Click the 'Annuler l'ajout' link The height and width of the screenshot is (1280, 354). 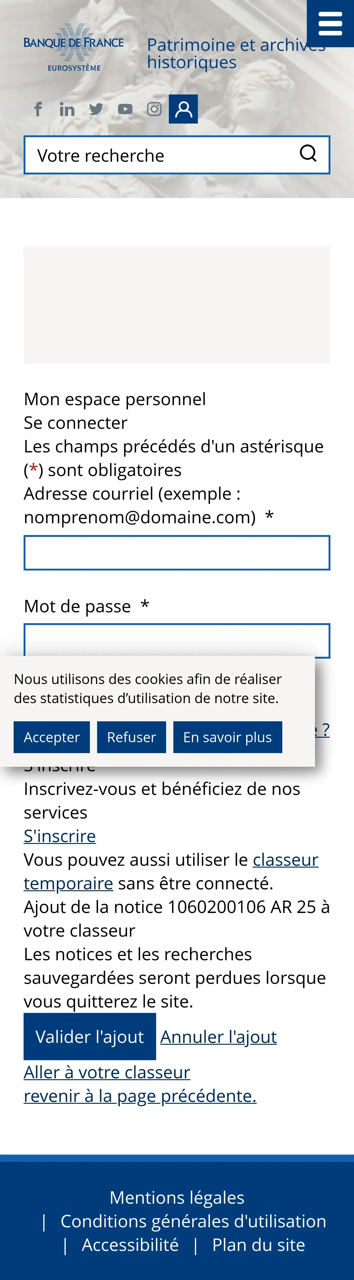[x=218, y=1037]
